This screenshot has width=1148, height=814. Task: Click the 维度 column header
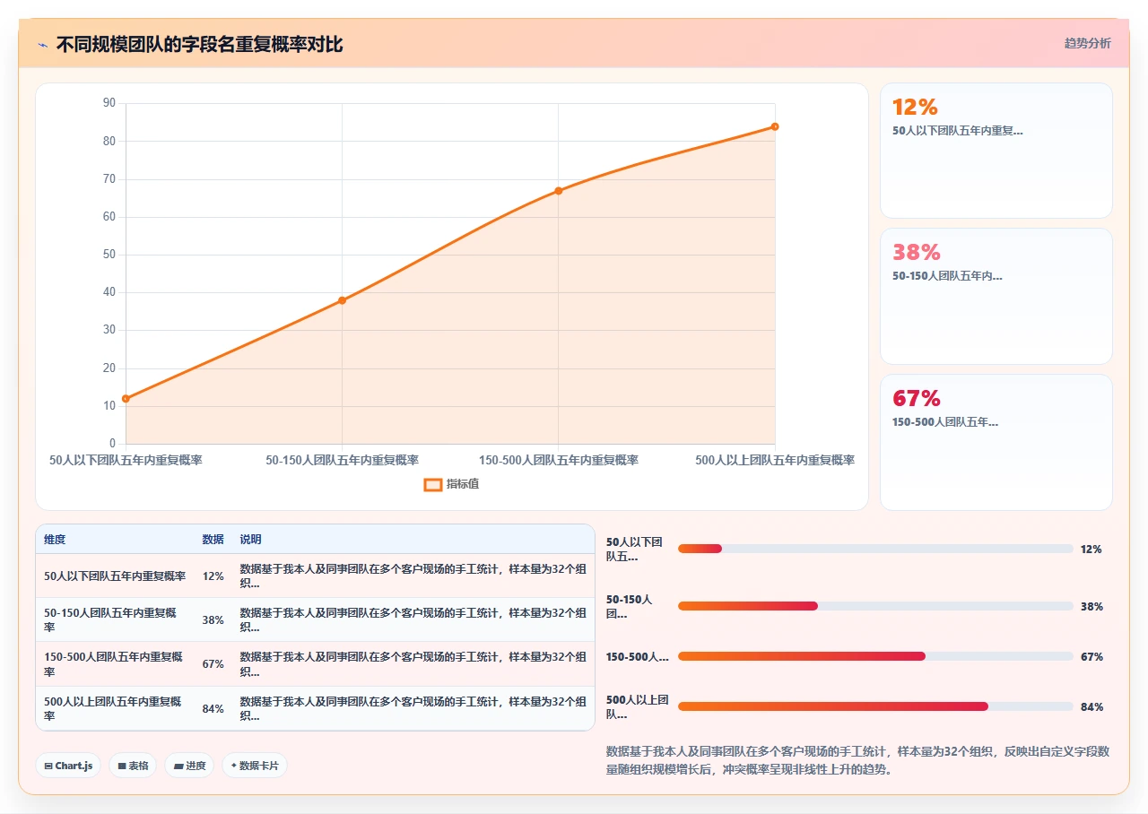(55, 540)
